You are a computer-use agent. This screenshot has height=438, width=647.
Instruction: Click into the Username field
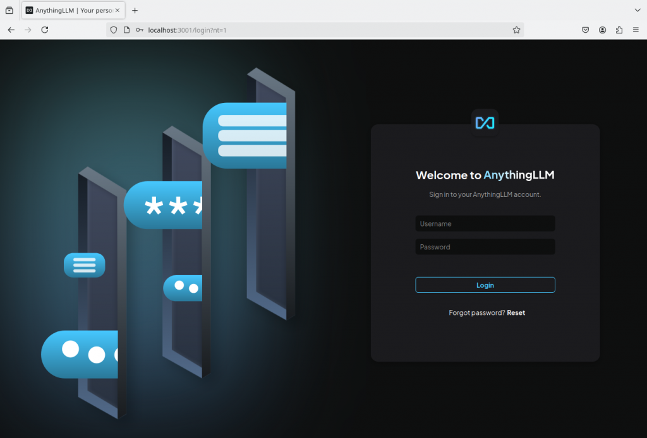pos(485,223)
